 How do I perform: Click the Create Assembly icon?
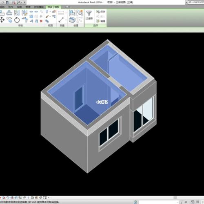72,13
